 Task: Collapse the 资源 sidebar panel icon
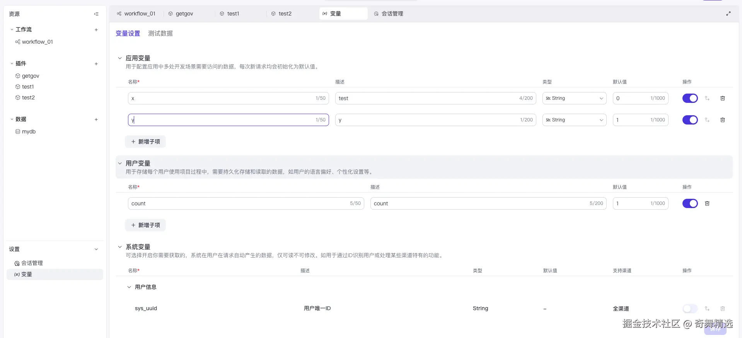(x=96, y=14)
